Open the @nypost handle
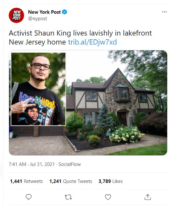 pos(38,19)
